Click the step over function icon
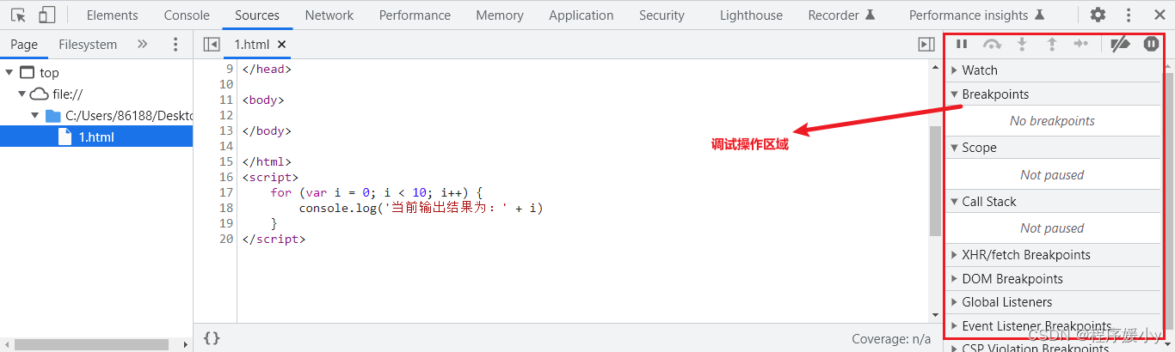 (993, 44)
